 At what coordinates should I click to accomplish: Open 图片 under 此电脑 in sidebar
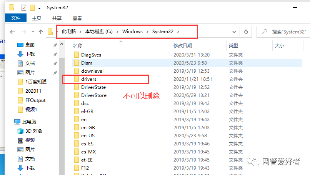[x=30, y=150]
